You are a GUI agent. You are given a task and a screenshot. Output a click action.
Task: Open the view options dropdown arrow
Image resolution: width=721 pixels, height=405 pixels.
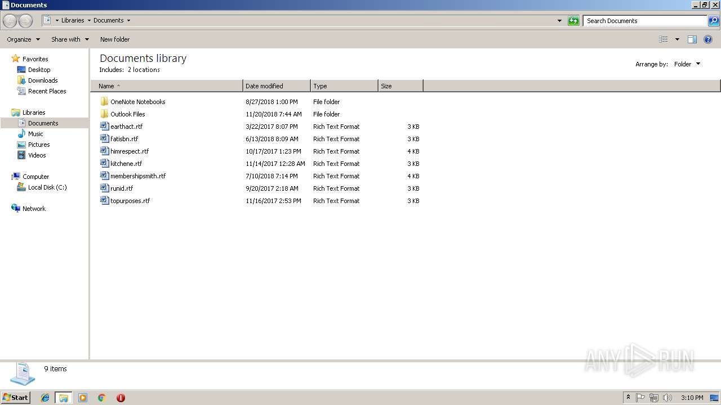(x=677, y=39)
